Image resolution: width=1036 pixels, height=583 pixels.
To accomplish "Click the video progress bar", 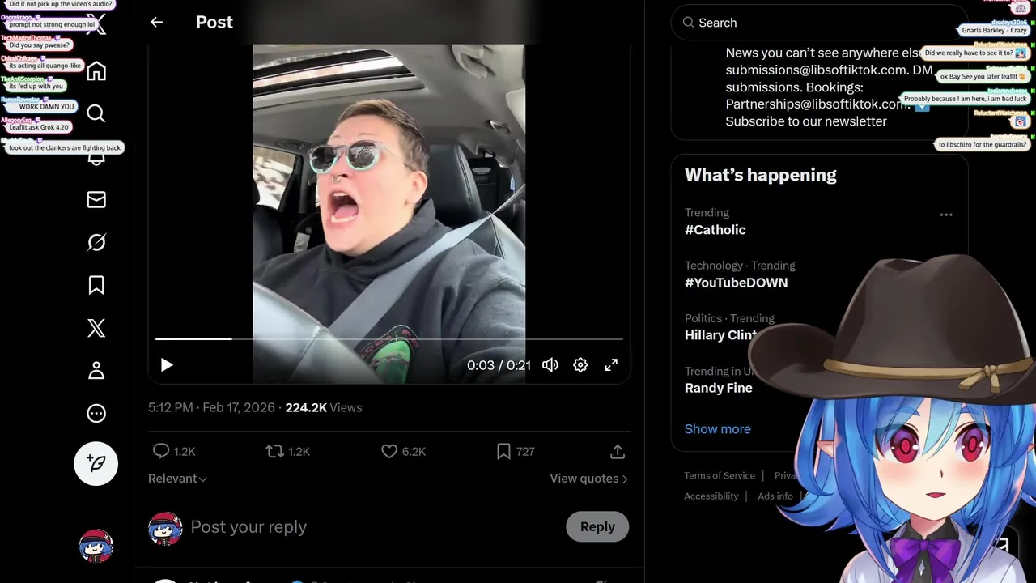I will 388,339.
